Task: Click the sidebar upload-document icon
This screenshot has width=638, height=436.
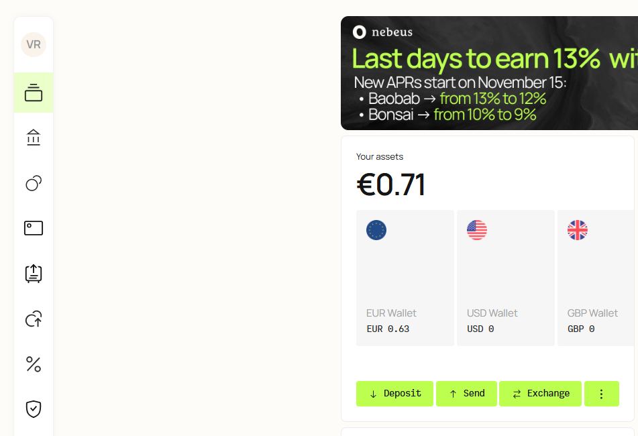Action: point(34,273)
